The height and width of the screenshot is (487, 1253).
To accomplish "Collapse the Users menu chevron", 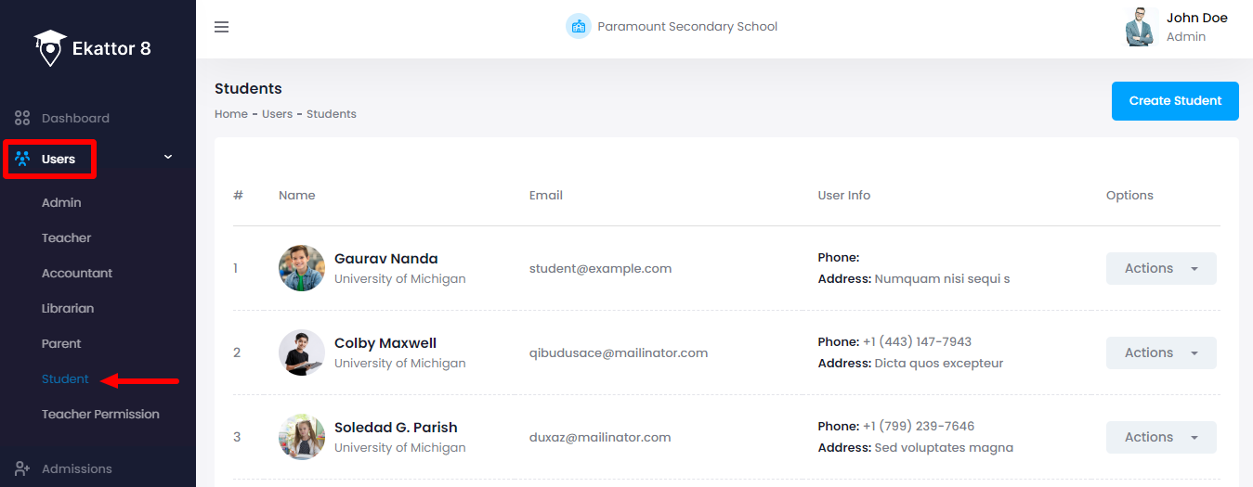I will point(168,158).
